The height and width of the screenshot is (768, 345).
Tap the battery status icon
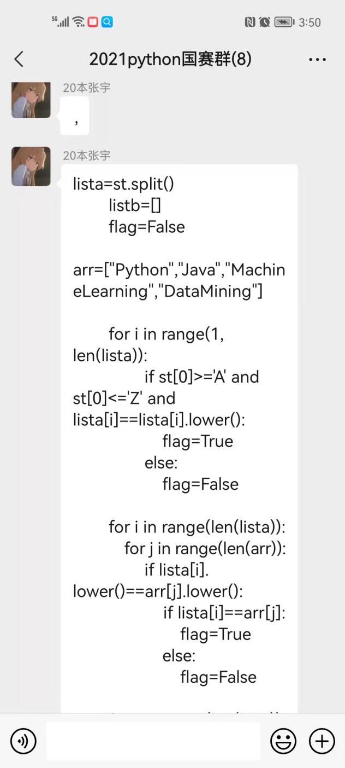[x=284, y=22]
